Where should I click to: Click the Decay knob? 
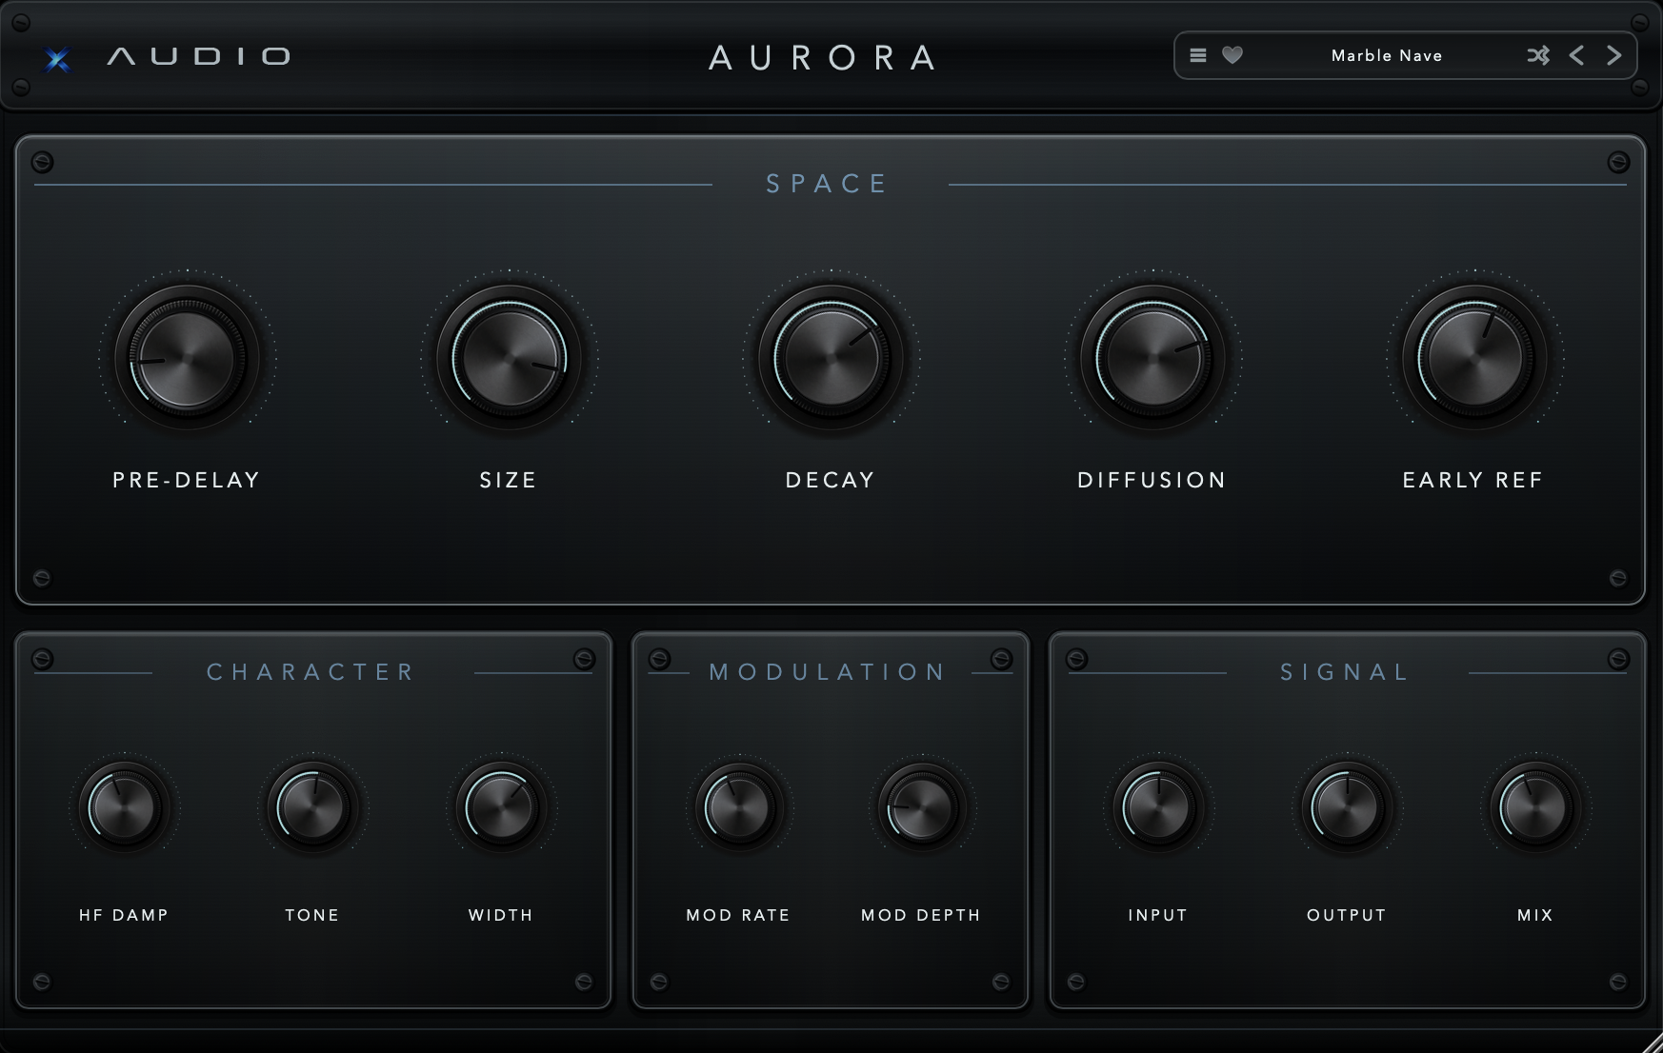(x=831, y=358)
